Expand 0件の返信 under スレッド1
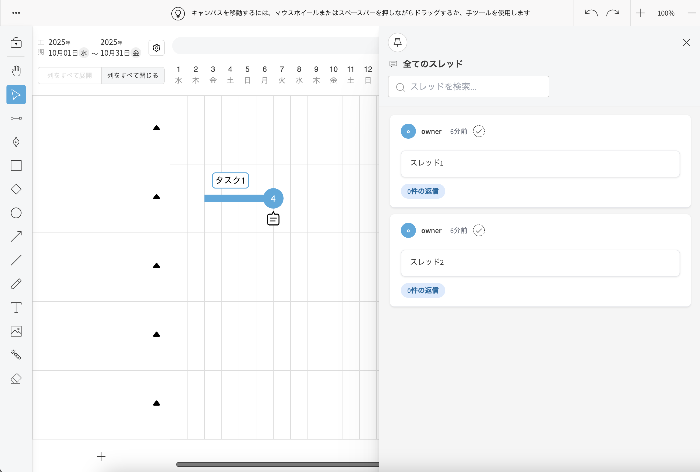The height and width of the screenshot is (472, 700). pos(423,191)
